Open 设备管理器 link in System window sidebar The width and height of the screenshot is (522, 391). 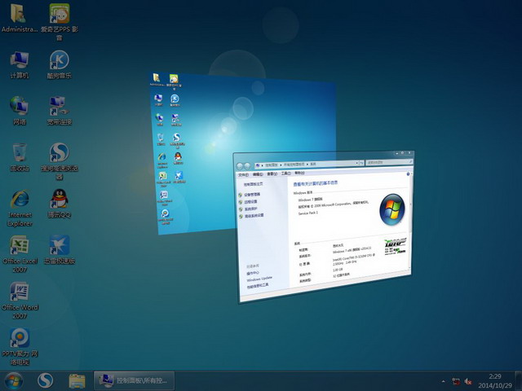pos(251,195)
